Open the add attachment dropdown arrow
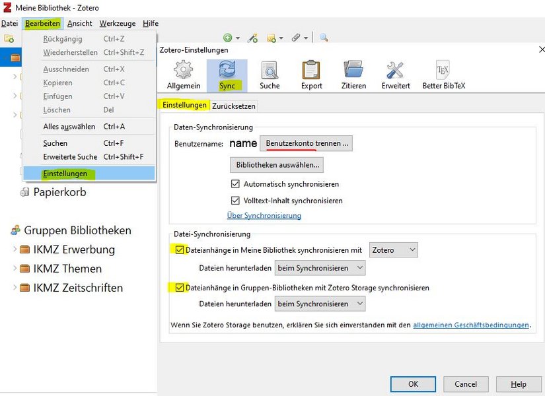 point(306,38)
